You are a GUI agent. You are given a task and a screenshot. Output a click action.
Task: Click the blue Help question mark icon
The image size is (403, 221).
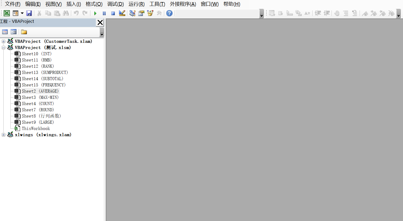169,13
